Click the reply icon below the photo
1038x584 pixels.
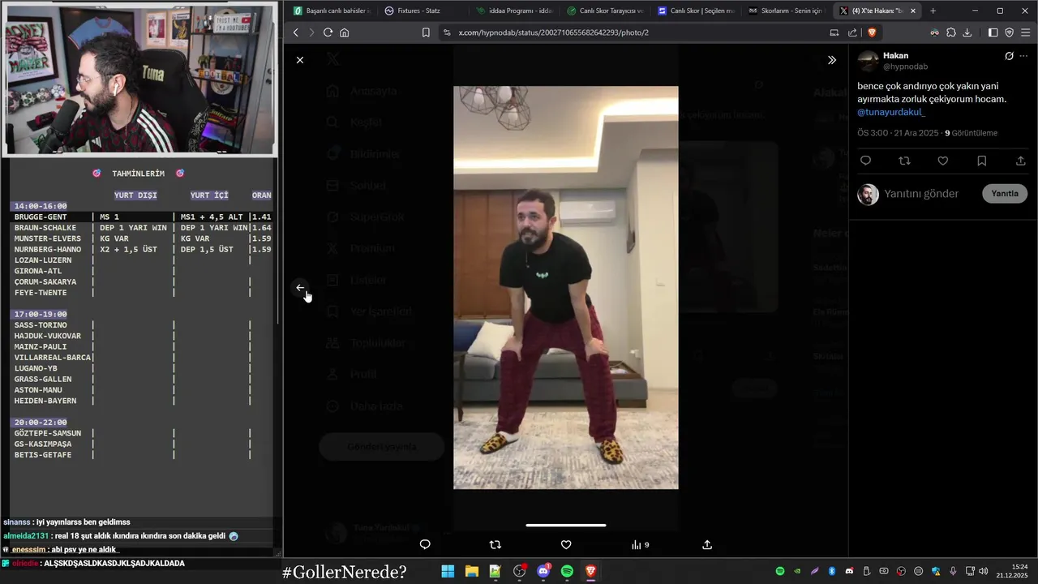424,545
